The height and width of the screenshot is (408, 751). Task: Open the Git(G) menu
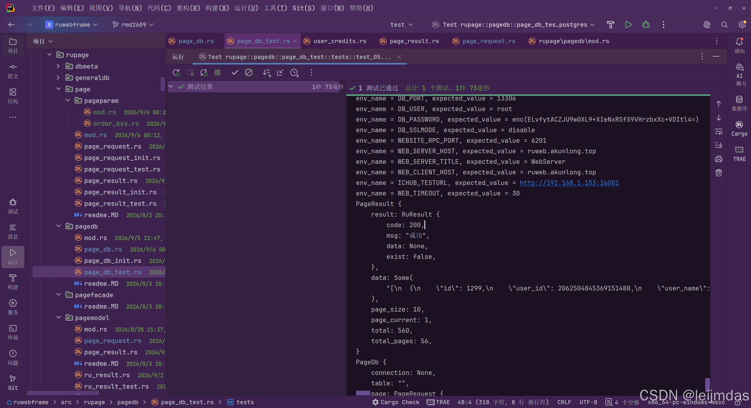coord(304,8)
